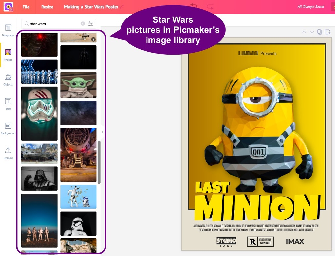The height and width of the screenshot is (256, 335).
Task: Click the photo panel scrollbar
Action: (99, 162)
